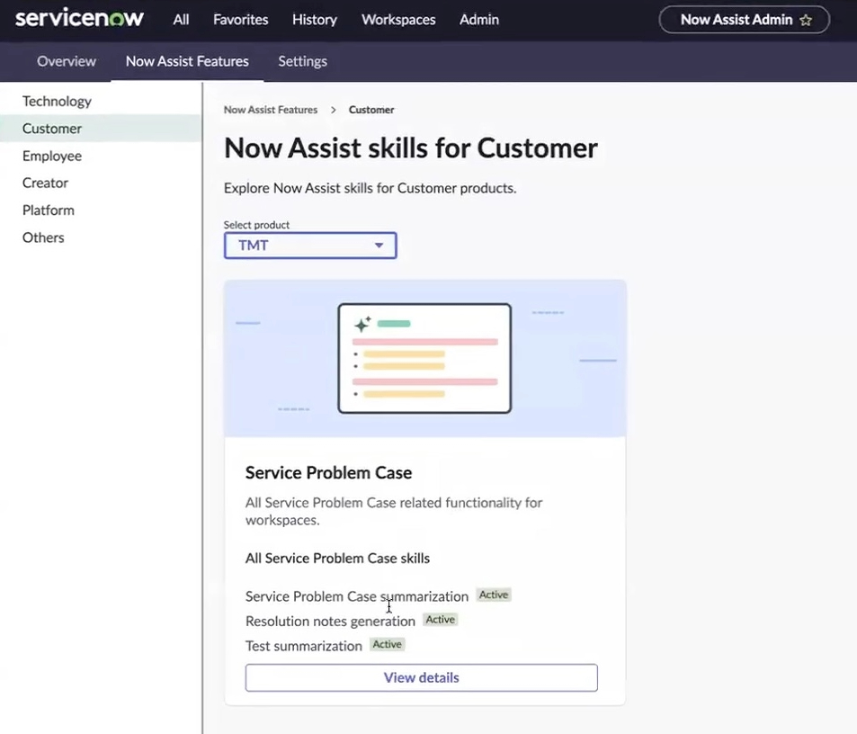Screen dimensions: 857x734
Task: Open the Admin menu
Action: 478,20
